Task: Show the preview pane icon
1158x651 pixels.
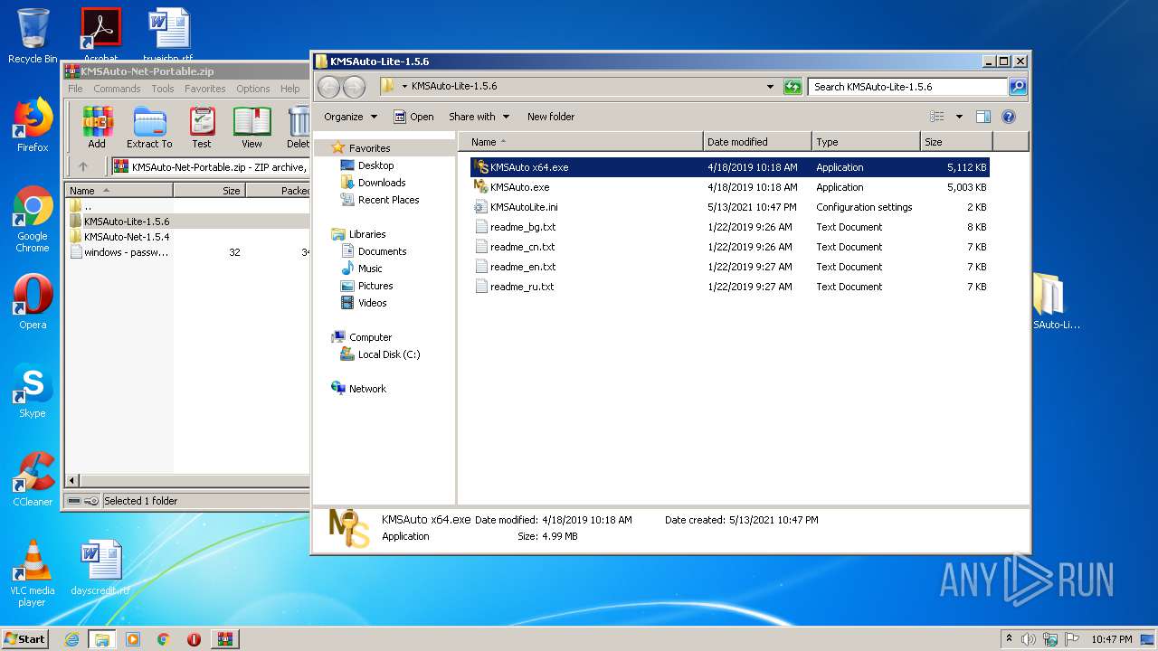Action: pyautogui.click(x=983, y=117)
